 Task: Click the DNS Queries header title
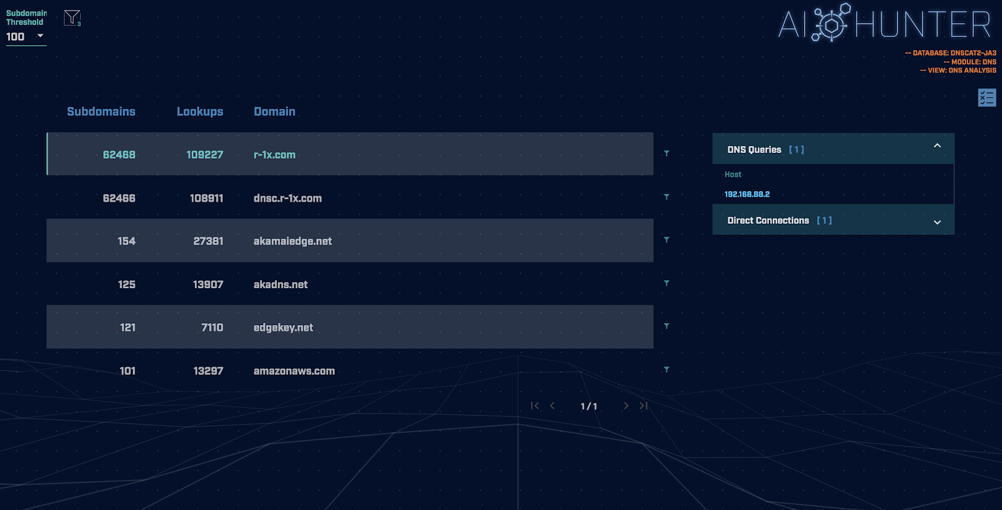click(x=754, y=150)
